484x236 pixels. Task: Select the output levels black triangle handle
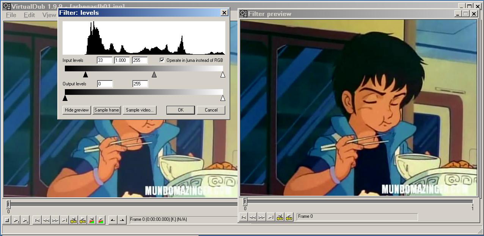[65, 98]
